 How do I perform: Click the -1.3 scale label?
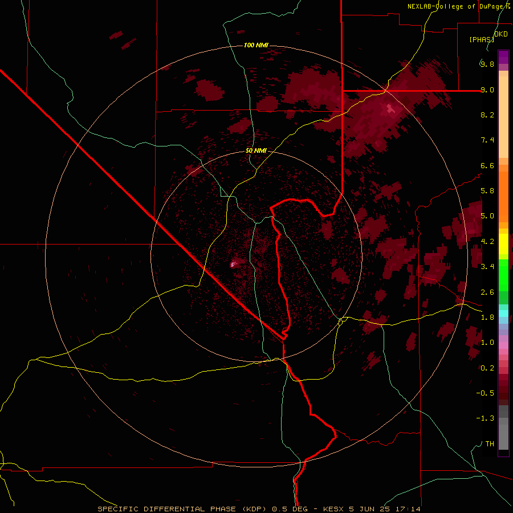[x=485, y=418]
